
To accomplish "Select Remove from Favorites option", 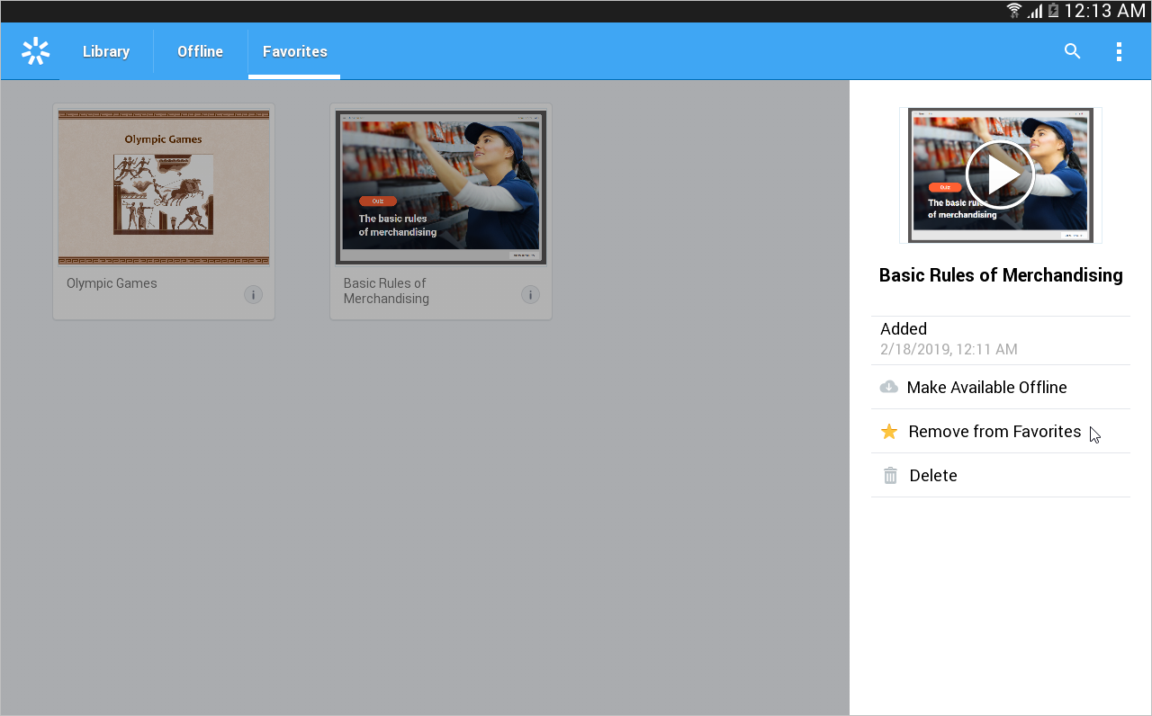I will (x=994, y=432).
